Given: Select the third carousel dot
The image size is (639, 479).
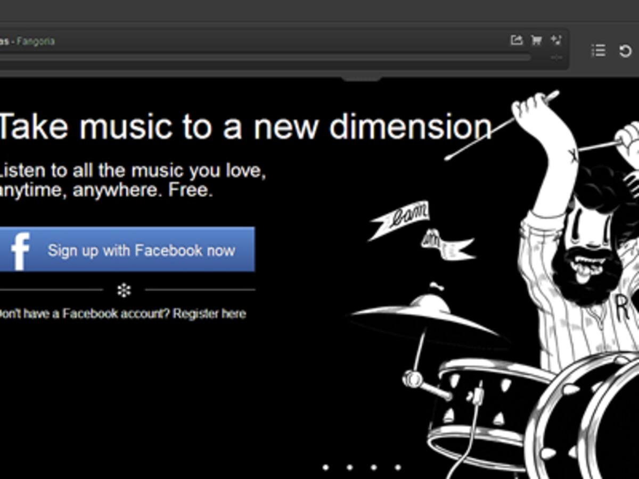Looking at the screenshot, I should (374, 467).
